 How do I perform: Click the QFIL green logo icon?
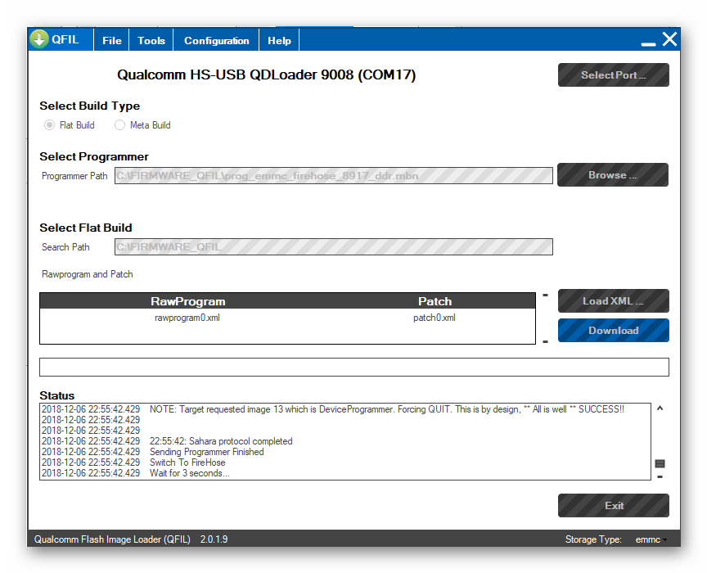(x=38, y=38)
